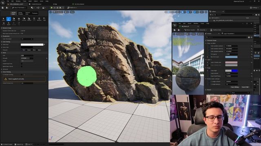The width and height of the screenshot is (261, 146).
Task: Click the Copy vertex colors tool
Action: [44, 19]
